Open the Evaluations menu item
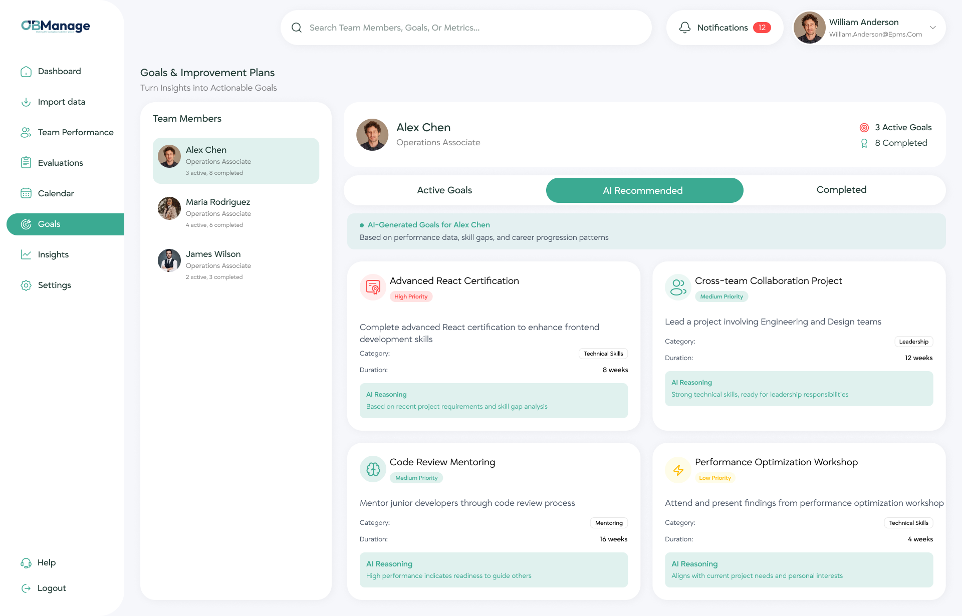This screenshot has width=962, height=616. point(60,163)
